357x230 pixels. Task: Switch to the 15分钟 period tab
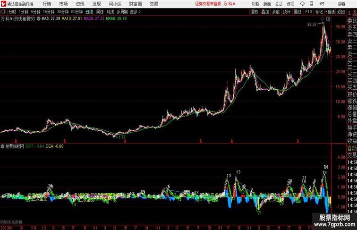click(49, 12)
